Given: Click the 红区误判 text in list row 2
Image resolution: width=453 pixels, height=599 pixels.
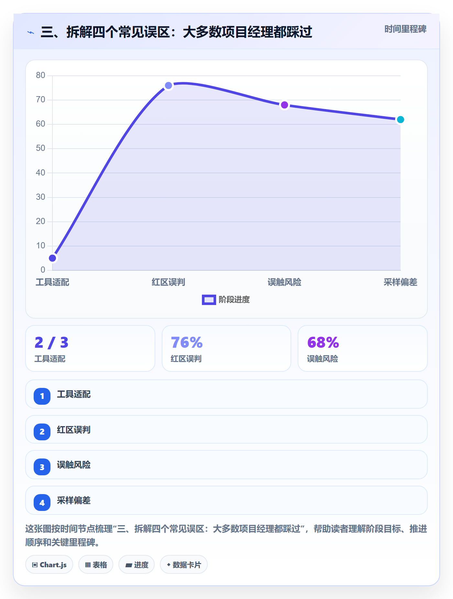Looking at the screenshot, I should coord(74,430).
